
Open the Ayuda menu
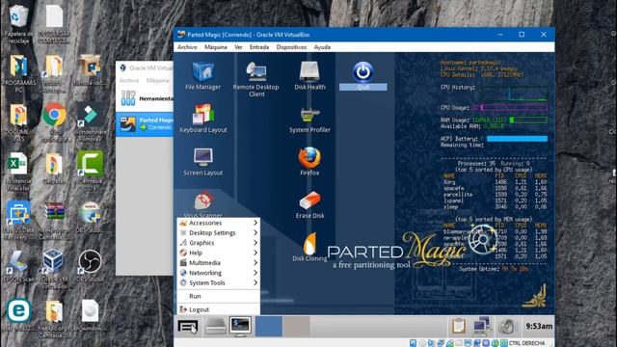pyautogui.click(x=322, y=47)
